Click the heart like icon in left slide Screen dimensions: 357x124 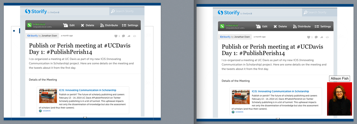116,36
